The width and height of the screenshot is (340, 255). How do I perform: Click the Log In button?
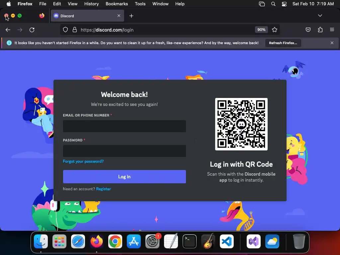coord(124,177)
